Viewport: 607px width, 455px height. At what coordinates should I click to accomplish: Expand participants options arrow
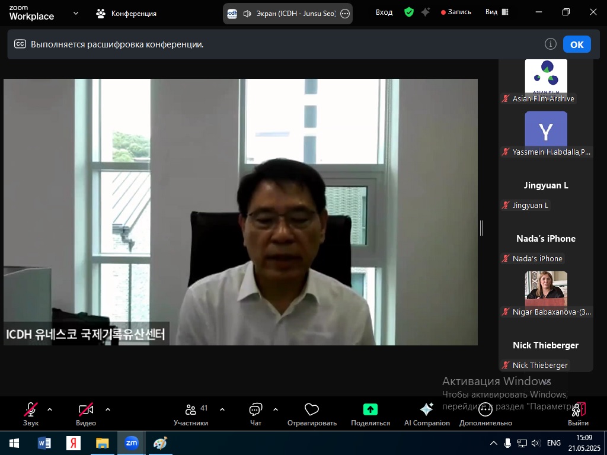point(222,409)
